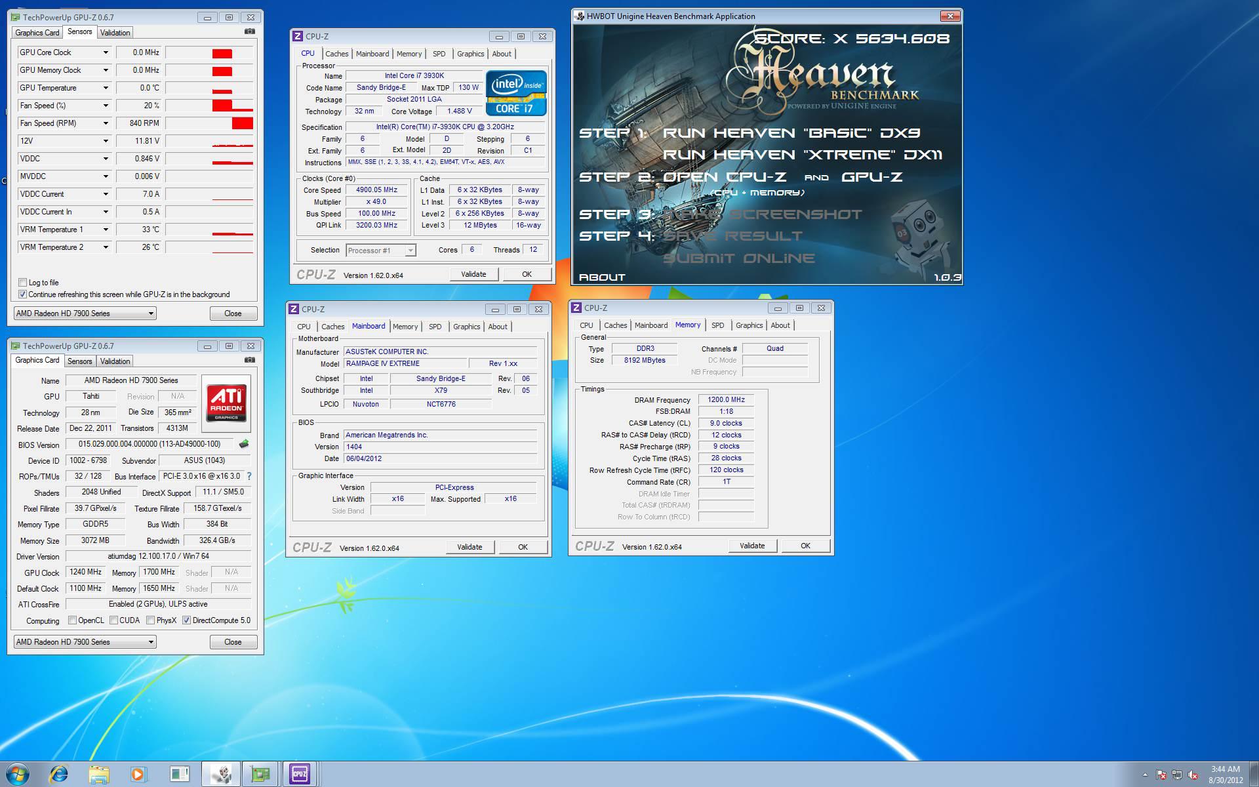1259x787 pixels.
Task: Click Close in GPU-Z Sensors window
Action: pyautogui.click(x=233, y=313)
